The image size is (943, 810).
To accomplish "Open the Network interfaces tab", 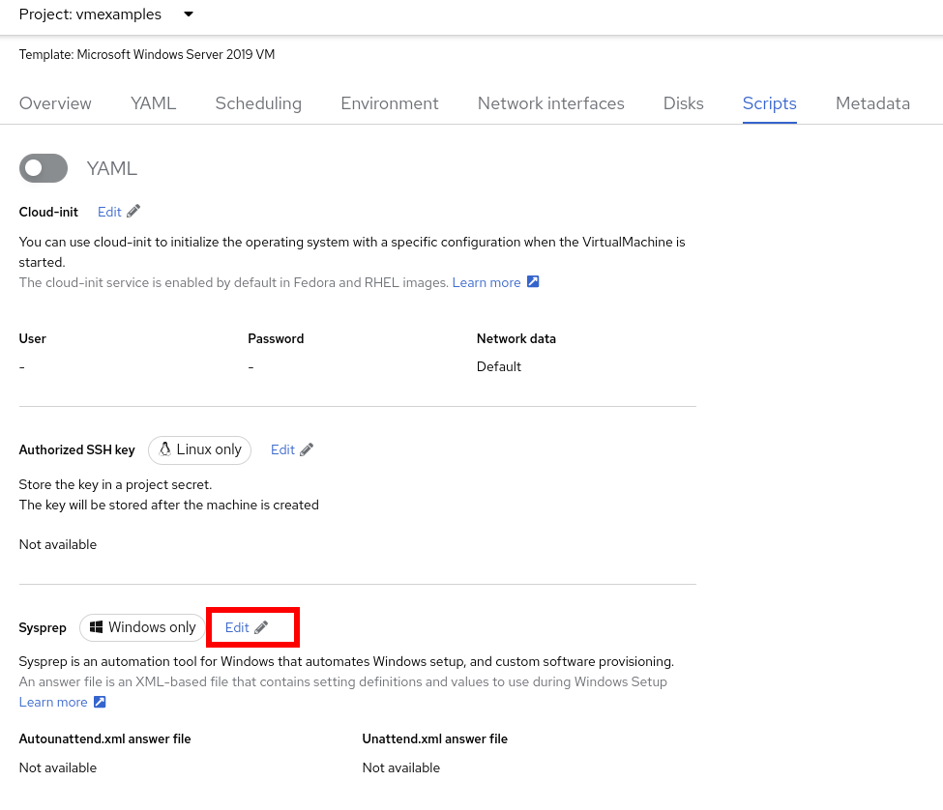I will tap(550, 103).
